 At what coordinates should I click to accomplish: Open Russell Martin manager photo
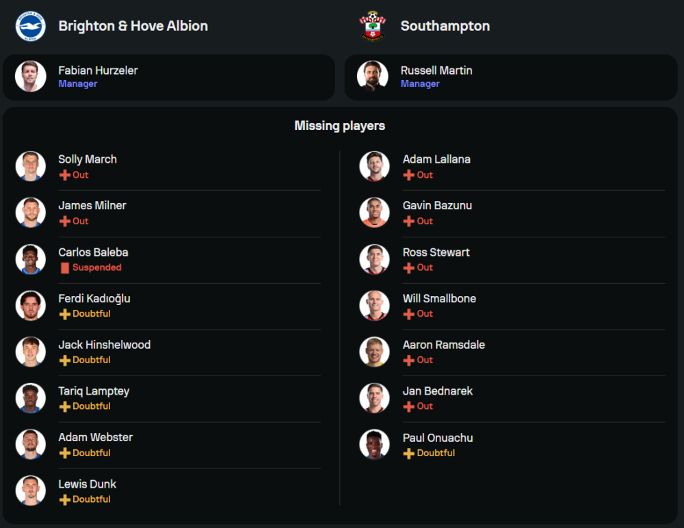click(373, 77)
